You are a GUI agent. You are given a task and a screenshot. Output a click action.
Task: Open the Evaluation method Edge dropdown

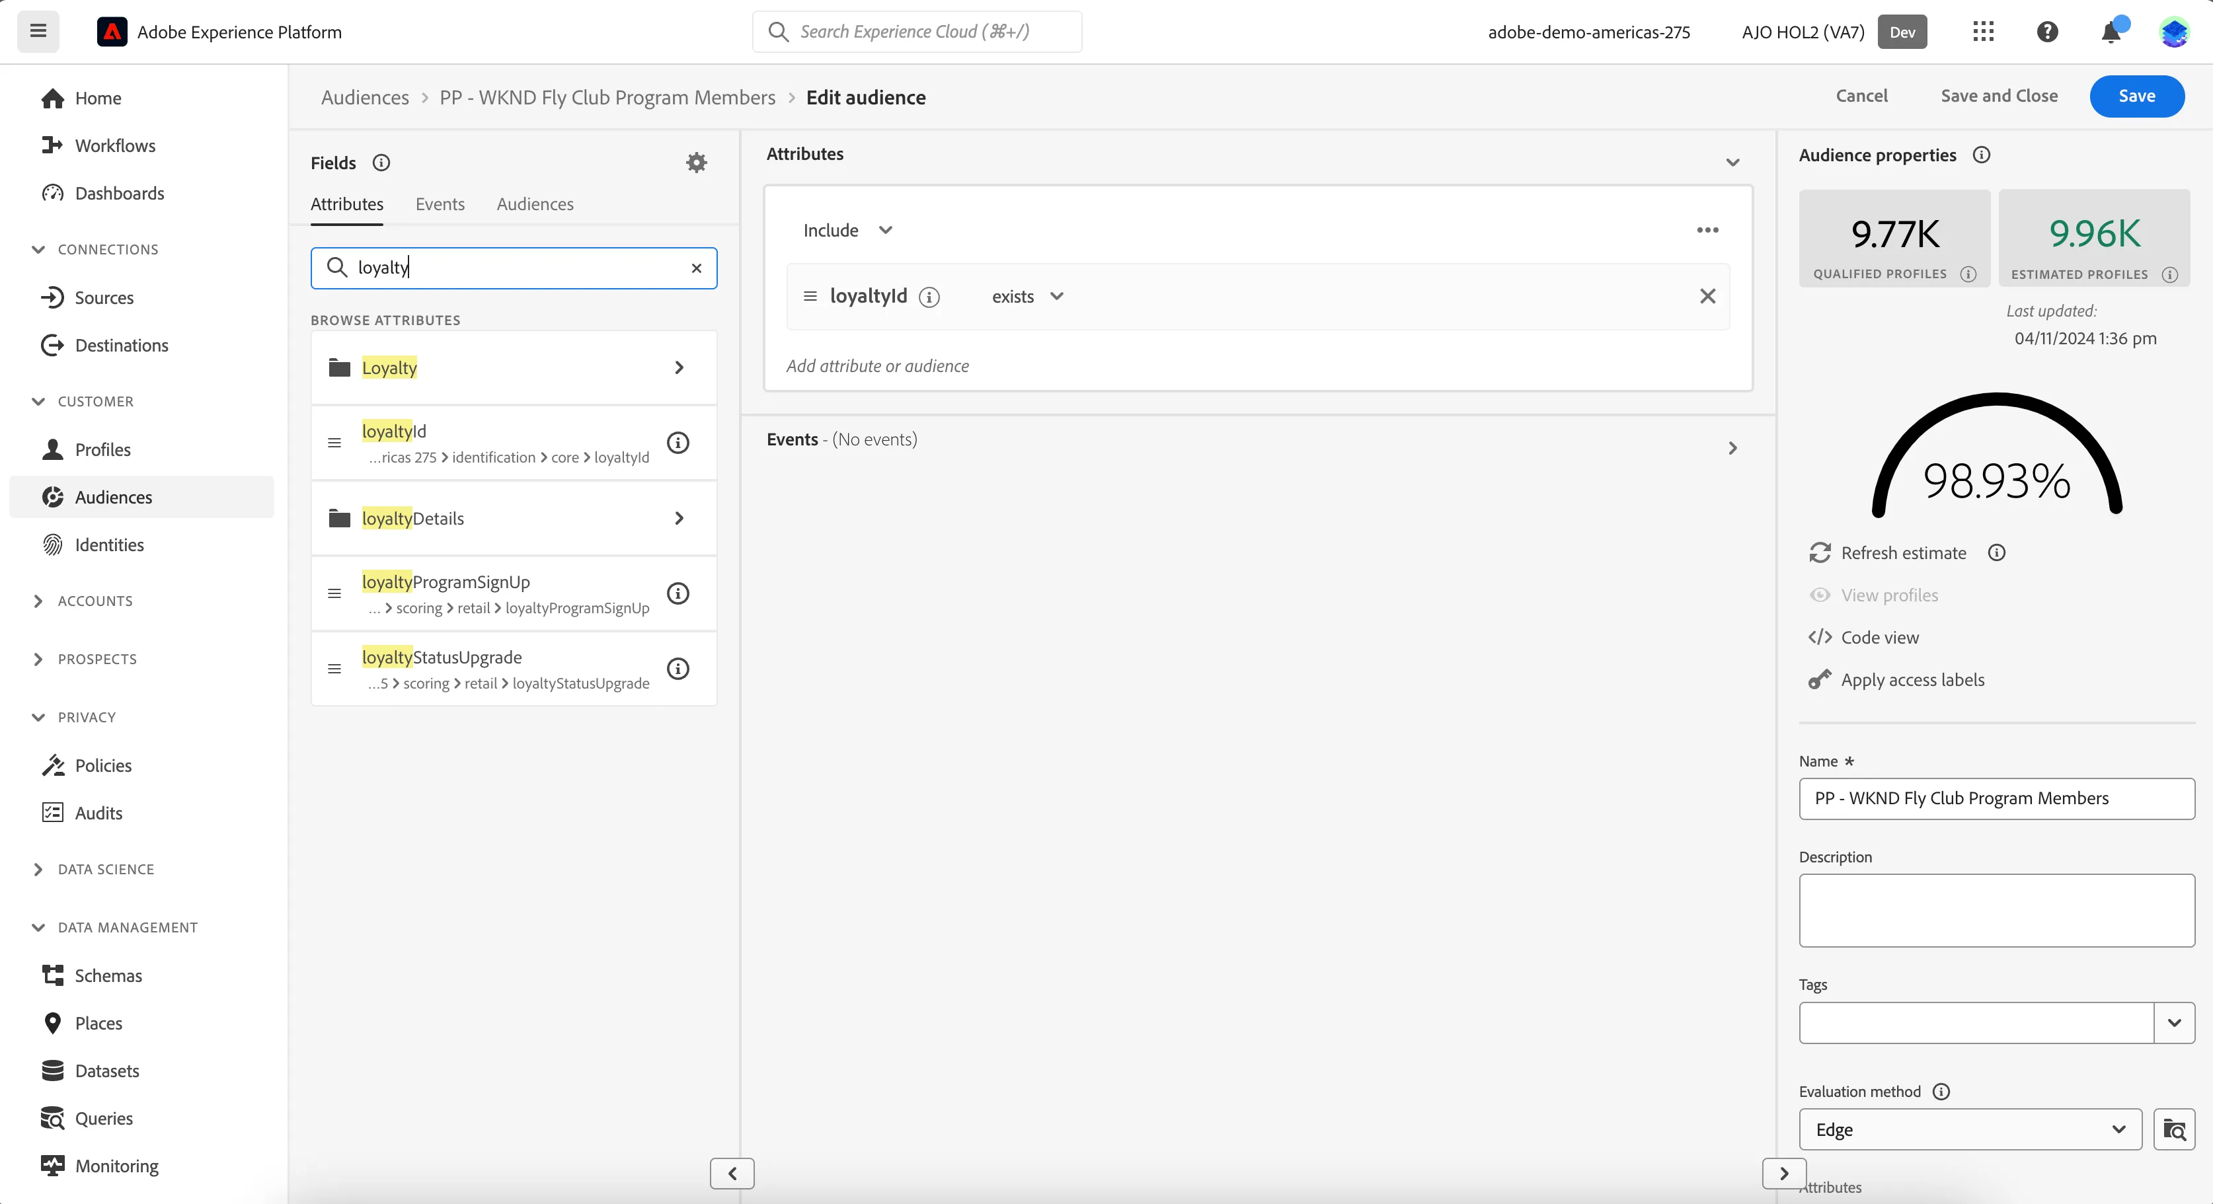1970,1129
